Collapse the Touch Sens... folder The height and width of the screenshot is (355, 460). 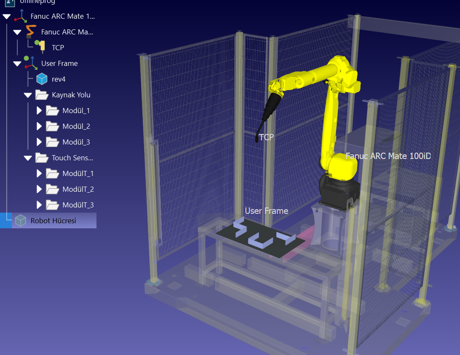(28, 158)
